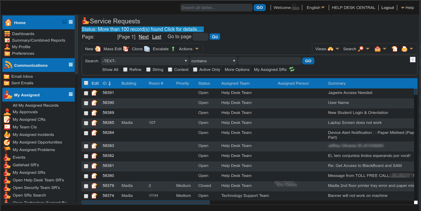Click the edit icon for record 58391

point(94,93)
